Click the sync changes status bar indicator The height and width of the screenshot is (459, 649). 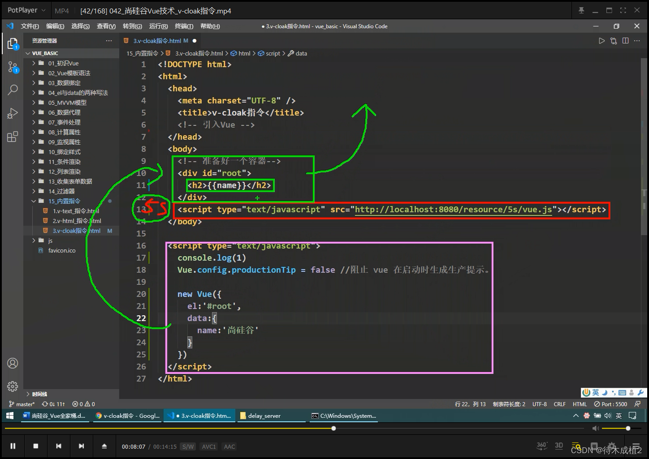click(54, 404)
